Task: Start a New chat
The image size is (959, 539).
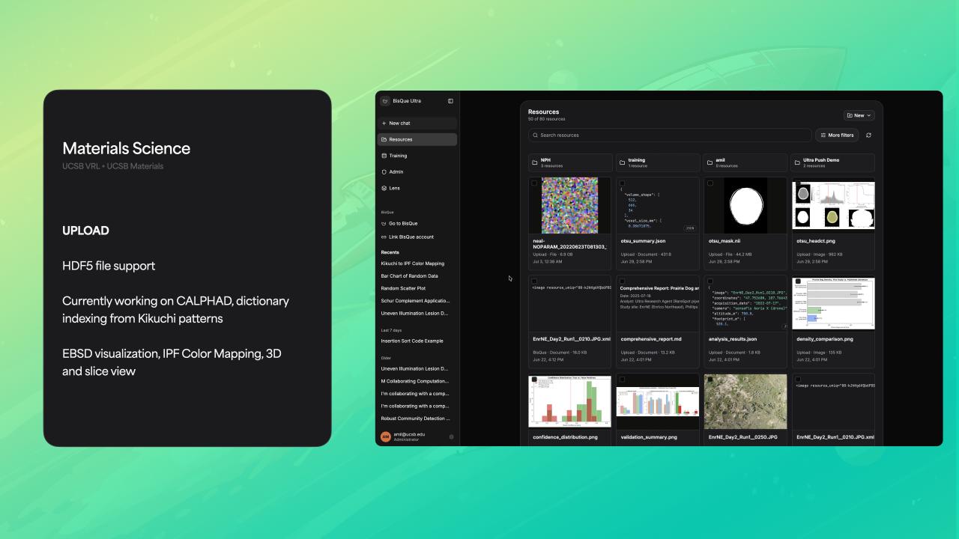Action: click(417, 123)
